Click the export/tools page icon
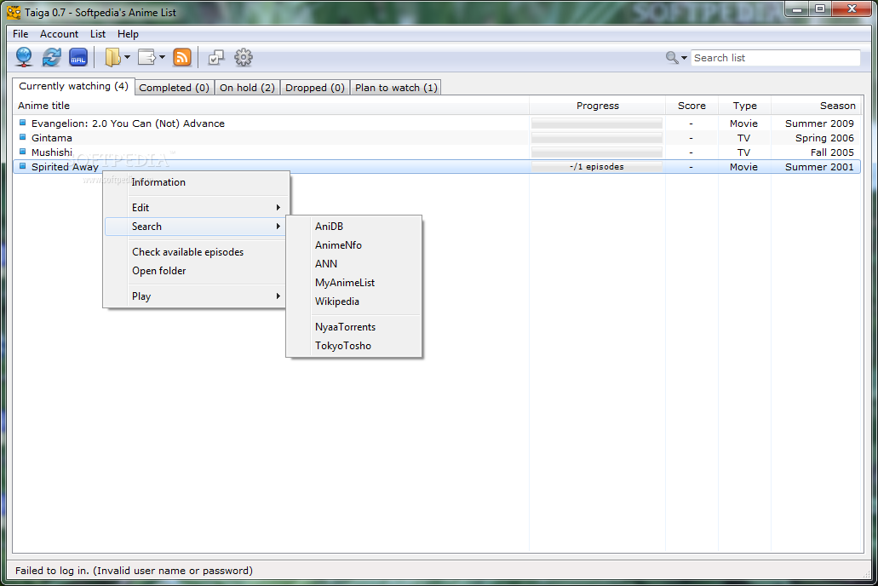878x586 pixels. pyautogui.click(x=146, y=57)
